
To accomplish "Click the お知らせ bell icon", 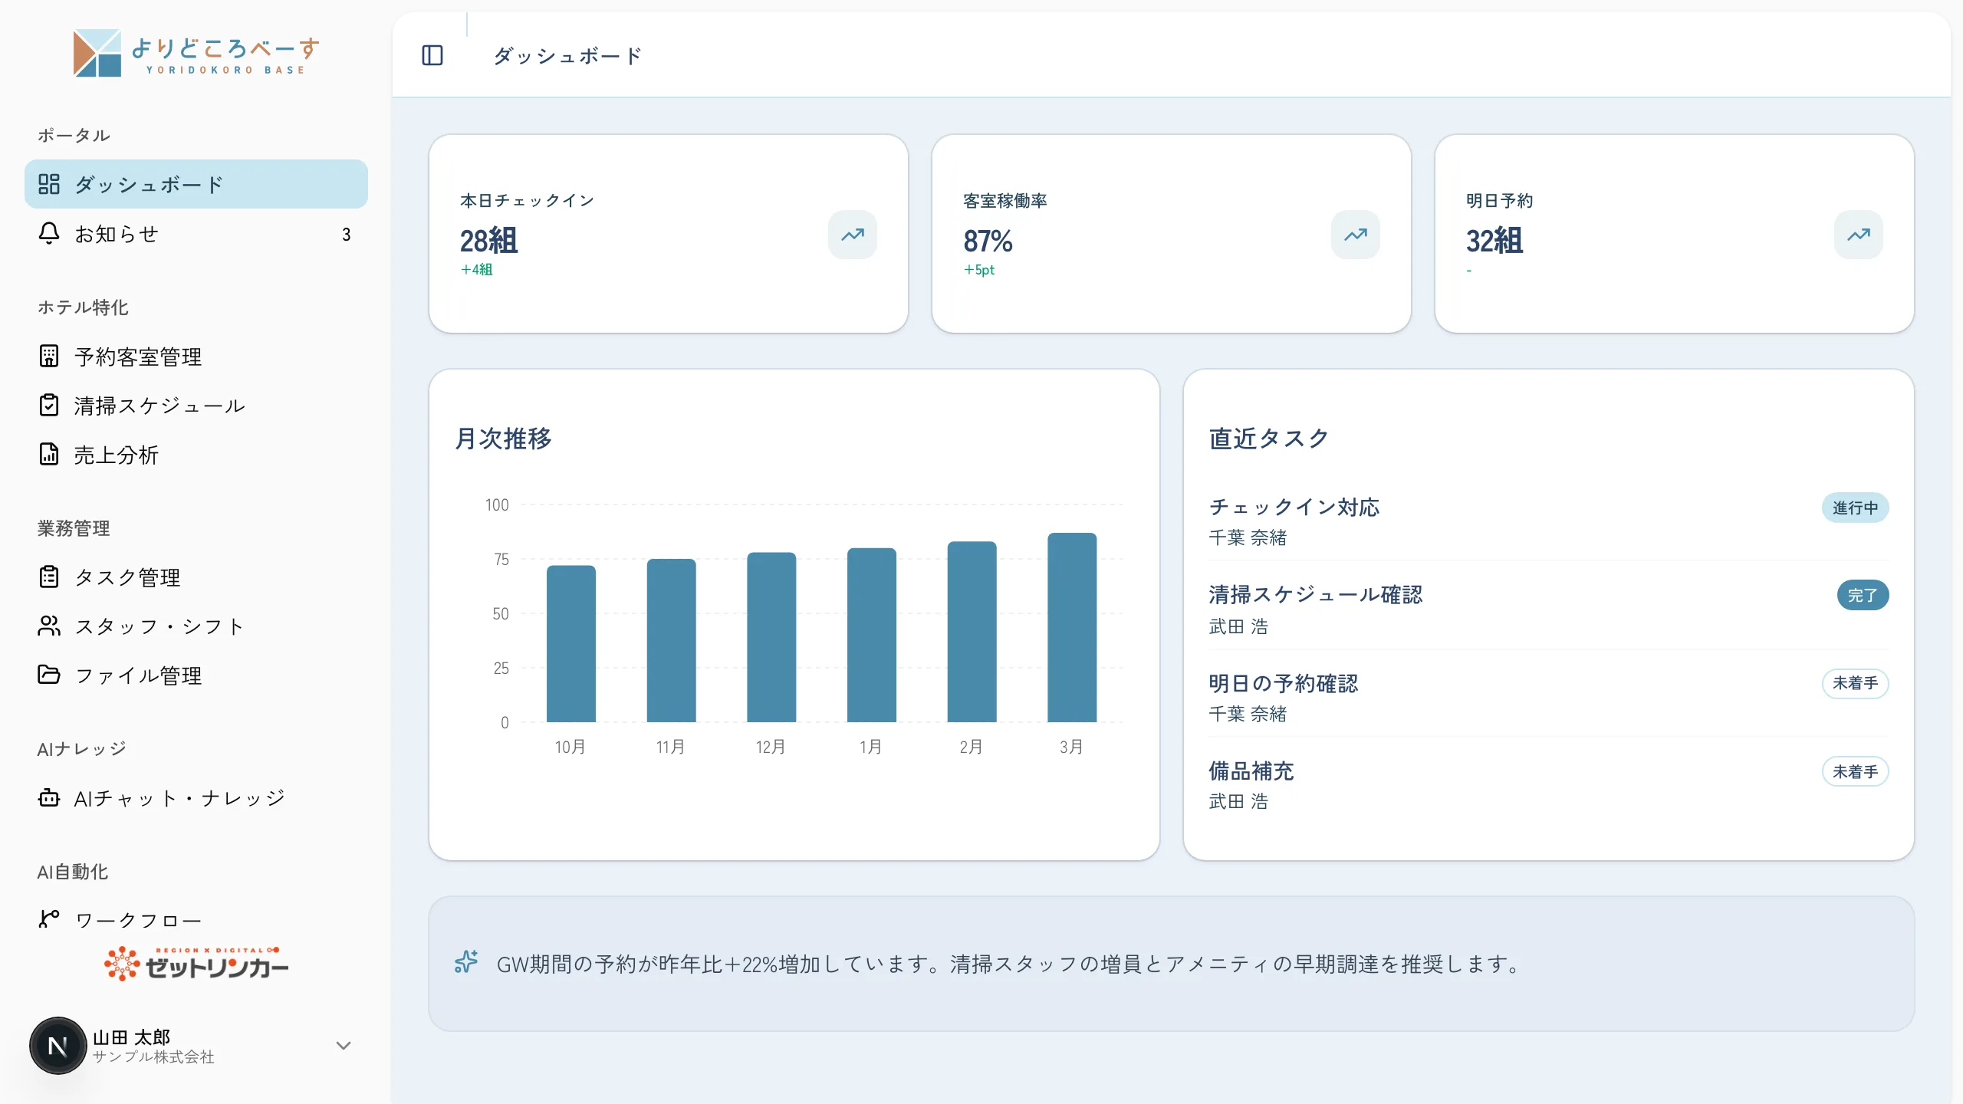I will [x=49, y=233].
